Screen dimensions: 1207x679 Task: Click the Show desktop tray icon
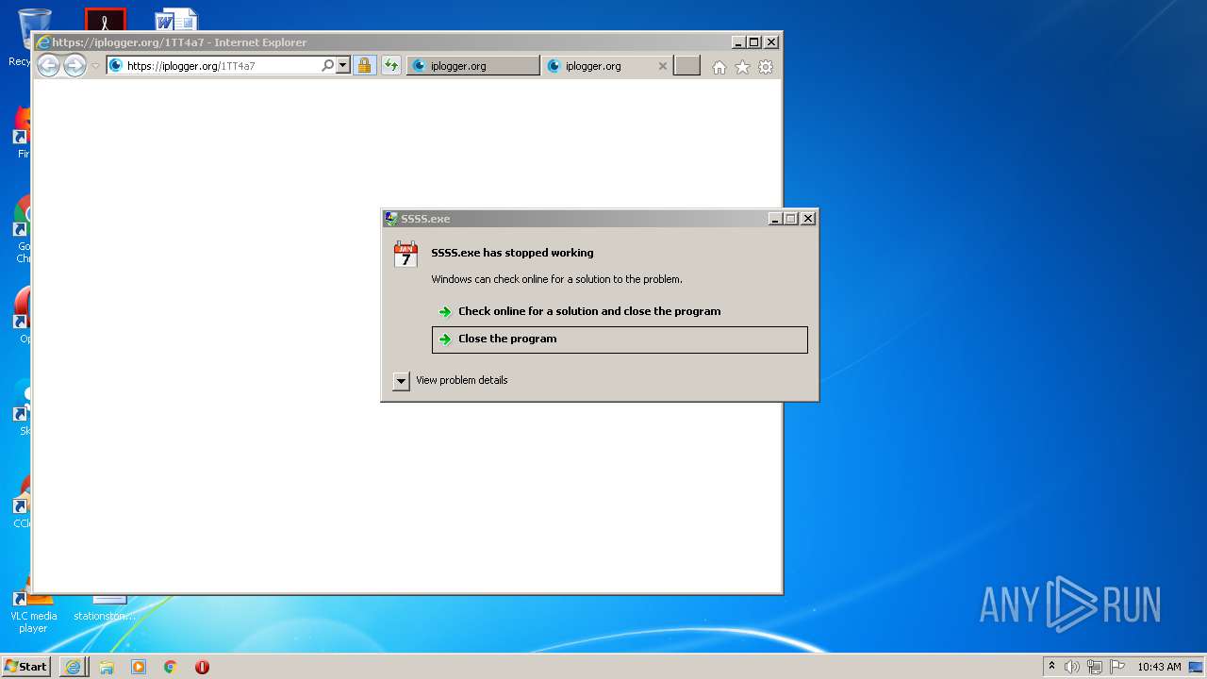pyautogui.click(x=1196, y=667)
